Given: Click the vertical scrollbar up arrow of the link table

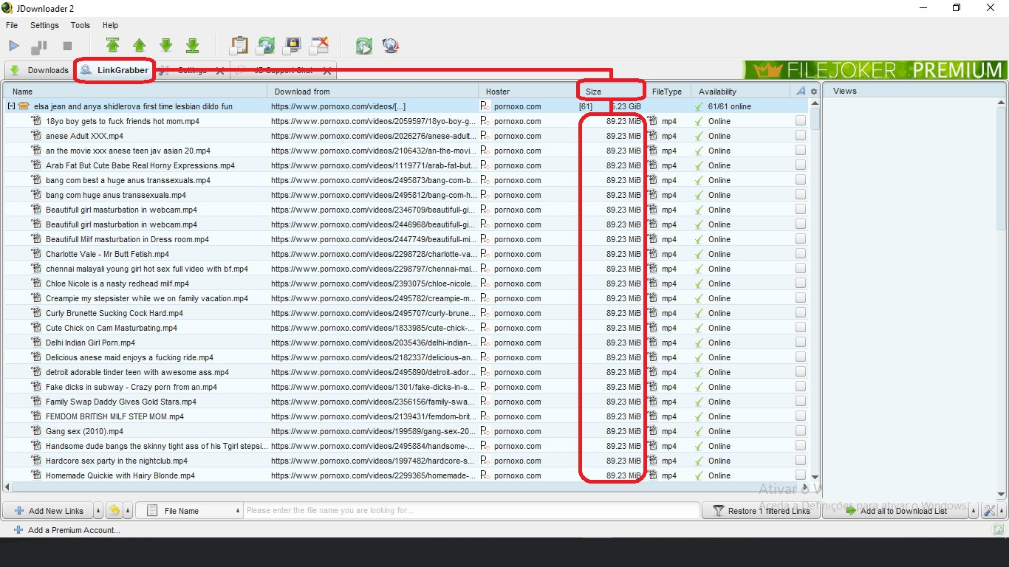Looking at the screenshot, I should click(815, 103).
